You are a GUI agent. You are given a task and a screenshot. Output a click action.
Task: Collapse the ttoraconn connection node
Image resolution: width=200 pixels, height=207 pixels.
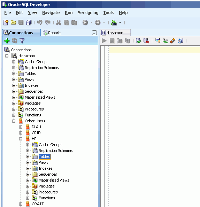point(7,56)
